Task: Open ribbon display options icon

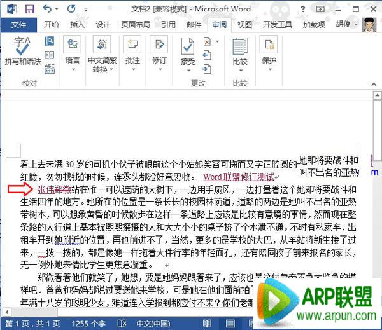Action: pyautogui.click(x=320, y=10)
